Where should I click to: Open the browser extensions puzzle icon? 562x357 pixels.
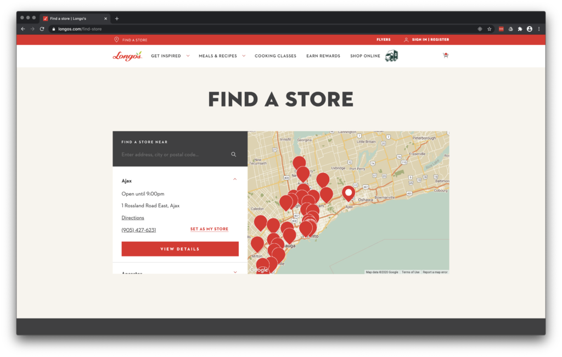(520, 29)
